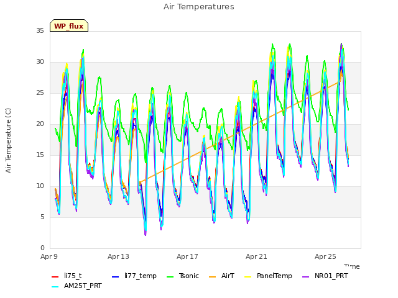Click the green Tsonic legend color marker
This screenshot has width=398, height=298.
click(x=170, y=277)
